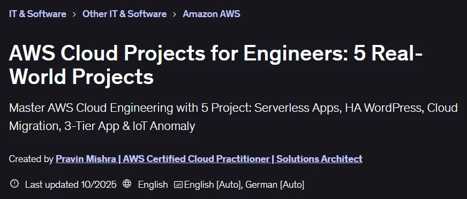
Task: Click the 'Last updated 10/2025' text
Action: pyautogui.click(x=71, y=185)
